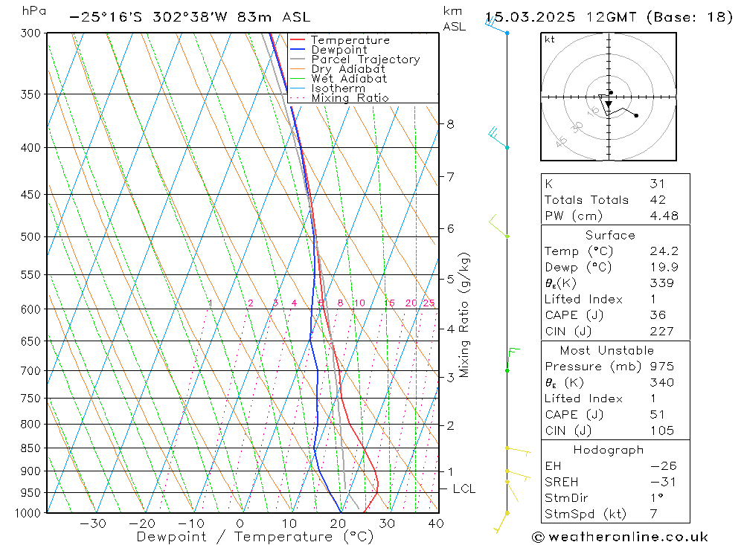Click the surface theta-E value 339
Viewport: 744px width, 545px height.
pos(661,283)
